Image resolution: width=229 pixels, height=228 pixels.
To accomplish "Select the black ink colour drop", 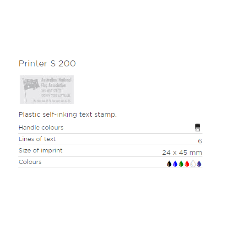I will click(x=169, y=163).
